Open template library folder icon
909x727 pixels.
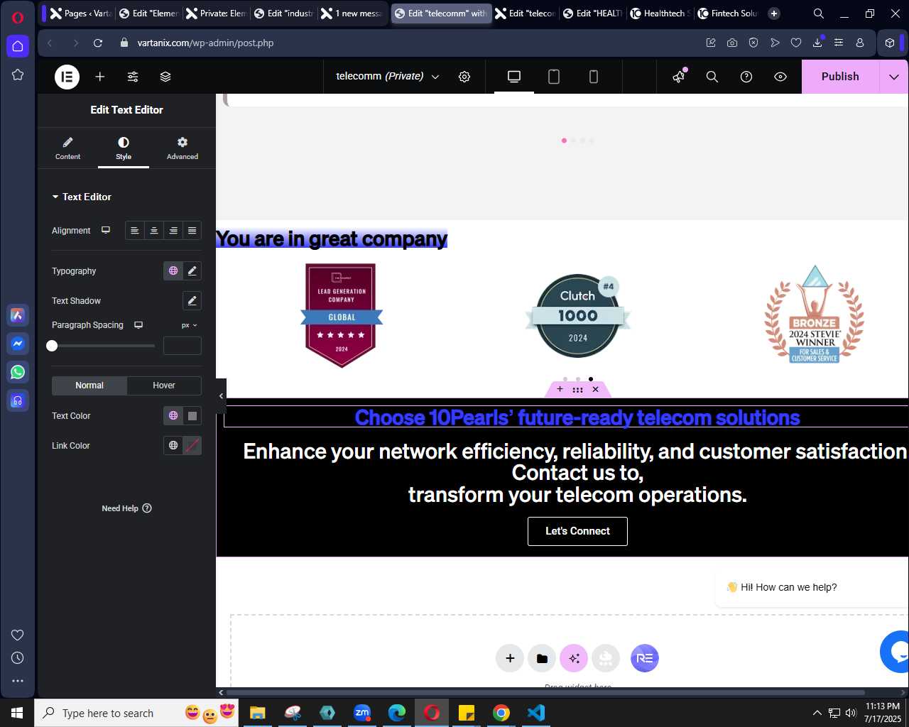click(x=542, y=658)
